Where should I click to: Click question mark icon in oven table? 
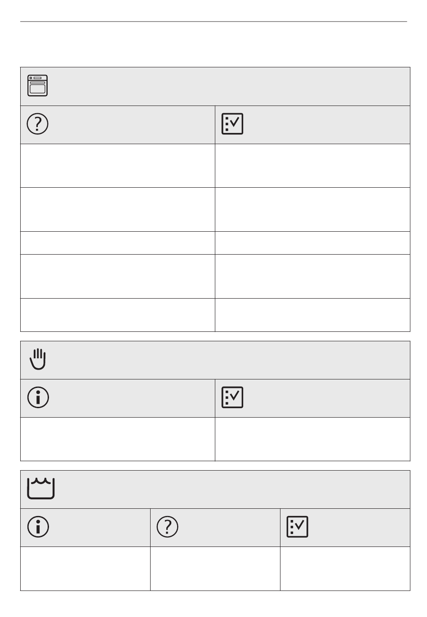coord(38,124)
